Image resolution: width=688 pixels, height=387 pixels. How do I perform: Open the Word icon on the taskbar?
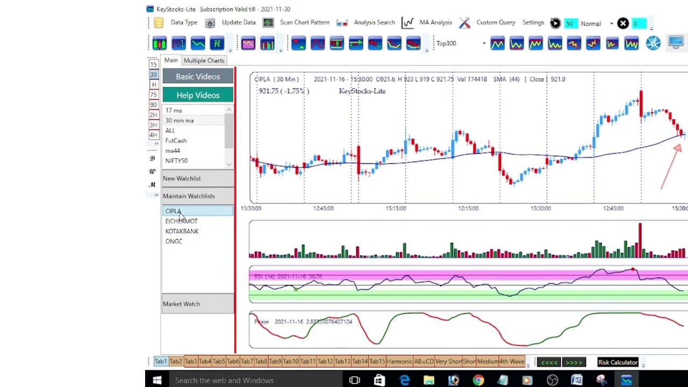point(577,381)
